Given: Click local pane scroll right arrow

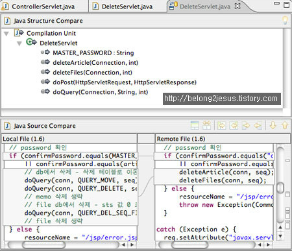Looking at the screenshot, I should (x=132, y=245).
